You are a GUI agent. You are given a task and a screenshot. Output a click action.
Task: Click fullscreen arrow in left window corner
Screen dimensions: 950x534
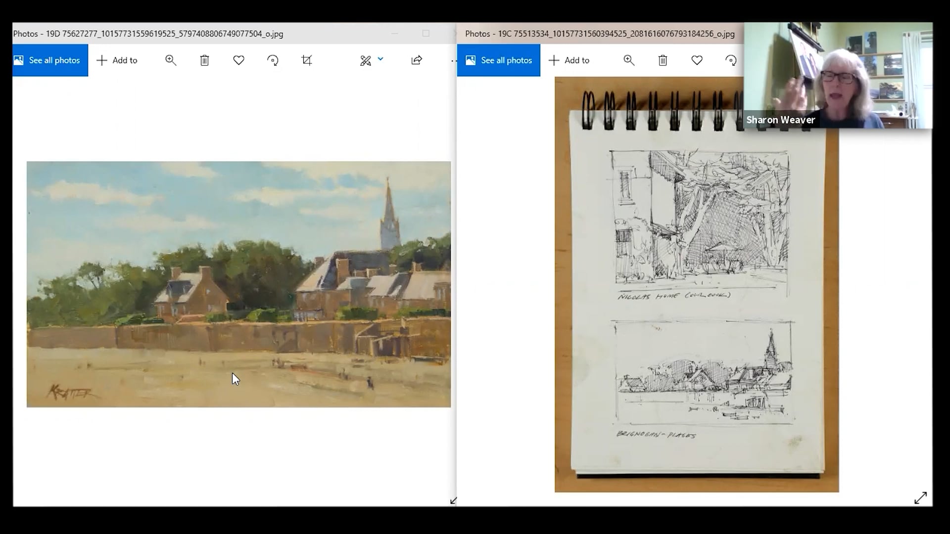[x=453, y=500]
